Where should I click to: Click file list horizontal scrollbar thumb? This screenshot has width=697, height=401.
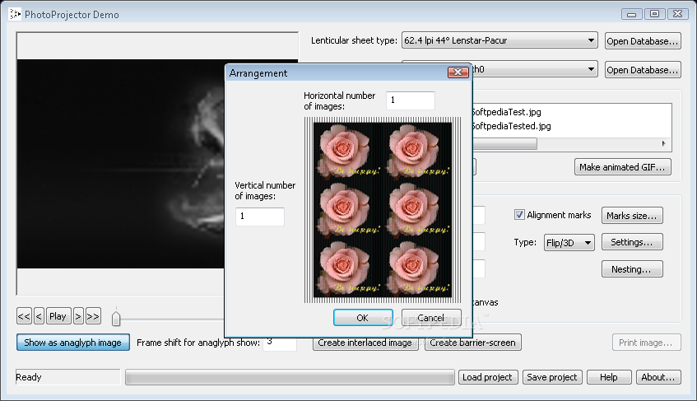pos(504,143)
